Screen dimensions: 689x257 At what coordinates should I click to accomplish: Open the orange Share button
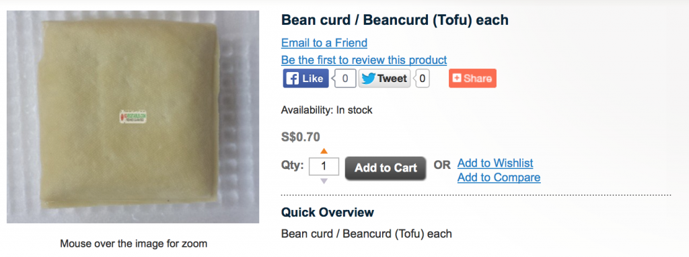click(x=472, y=79)
